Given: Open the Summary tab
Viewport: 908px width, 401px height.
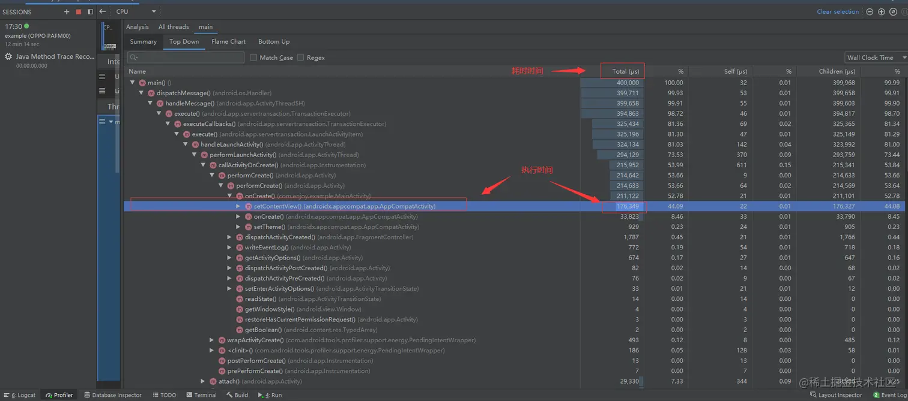Looking at the screenshot, I should pyautogui.click(x=144, y=42).
